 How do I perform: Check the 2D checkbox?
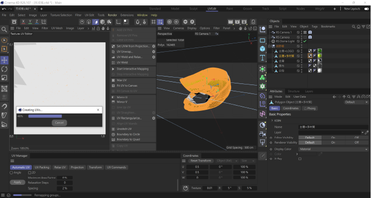(x=30, y=173)
